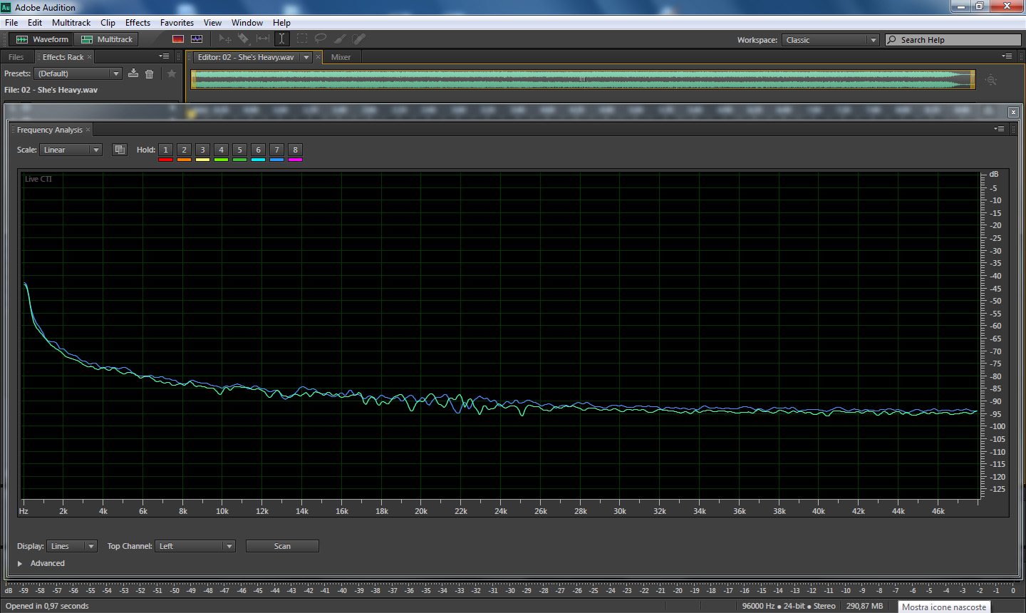Click the cyan Hold 6 color swatch
1026x613 pixels.
259,160
